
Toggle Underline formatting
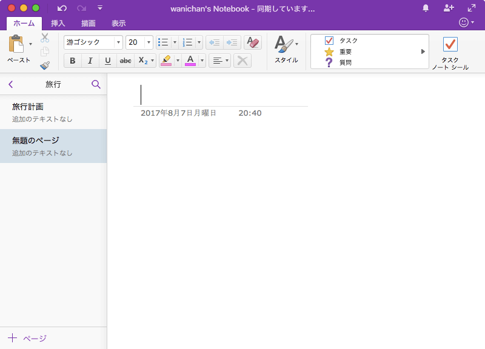[x=108, y=61]
